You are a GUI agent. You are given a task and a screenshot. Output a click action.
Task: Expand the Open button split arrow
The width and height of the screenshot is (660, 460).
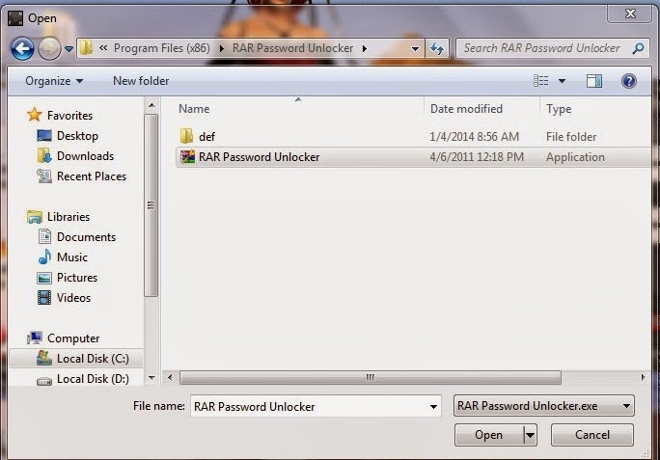530,435
